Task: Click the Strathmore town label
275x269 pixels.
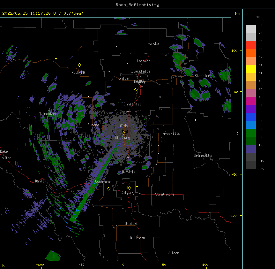Action: click(165, 194)
